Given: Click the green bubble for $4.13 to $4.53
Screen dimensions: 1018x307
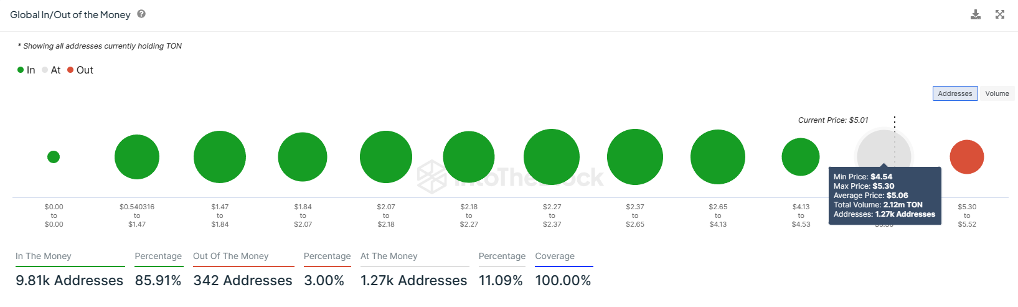Looking at the screenshot, I should coord(801,157).
